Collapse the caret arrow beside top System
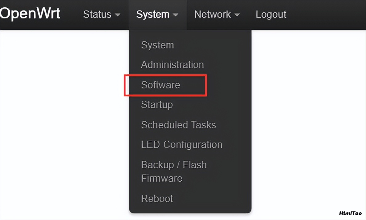The height and width of the screenshot is (220, 366). pyautogui.click(x=176, y=15)
